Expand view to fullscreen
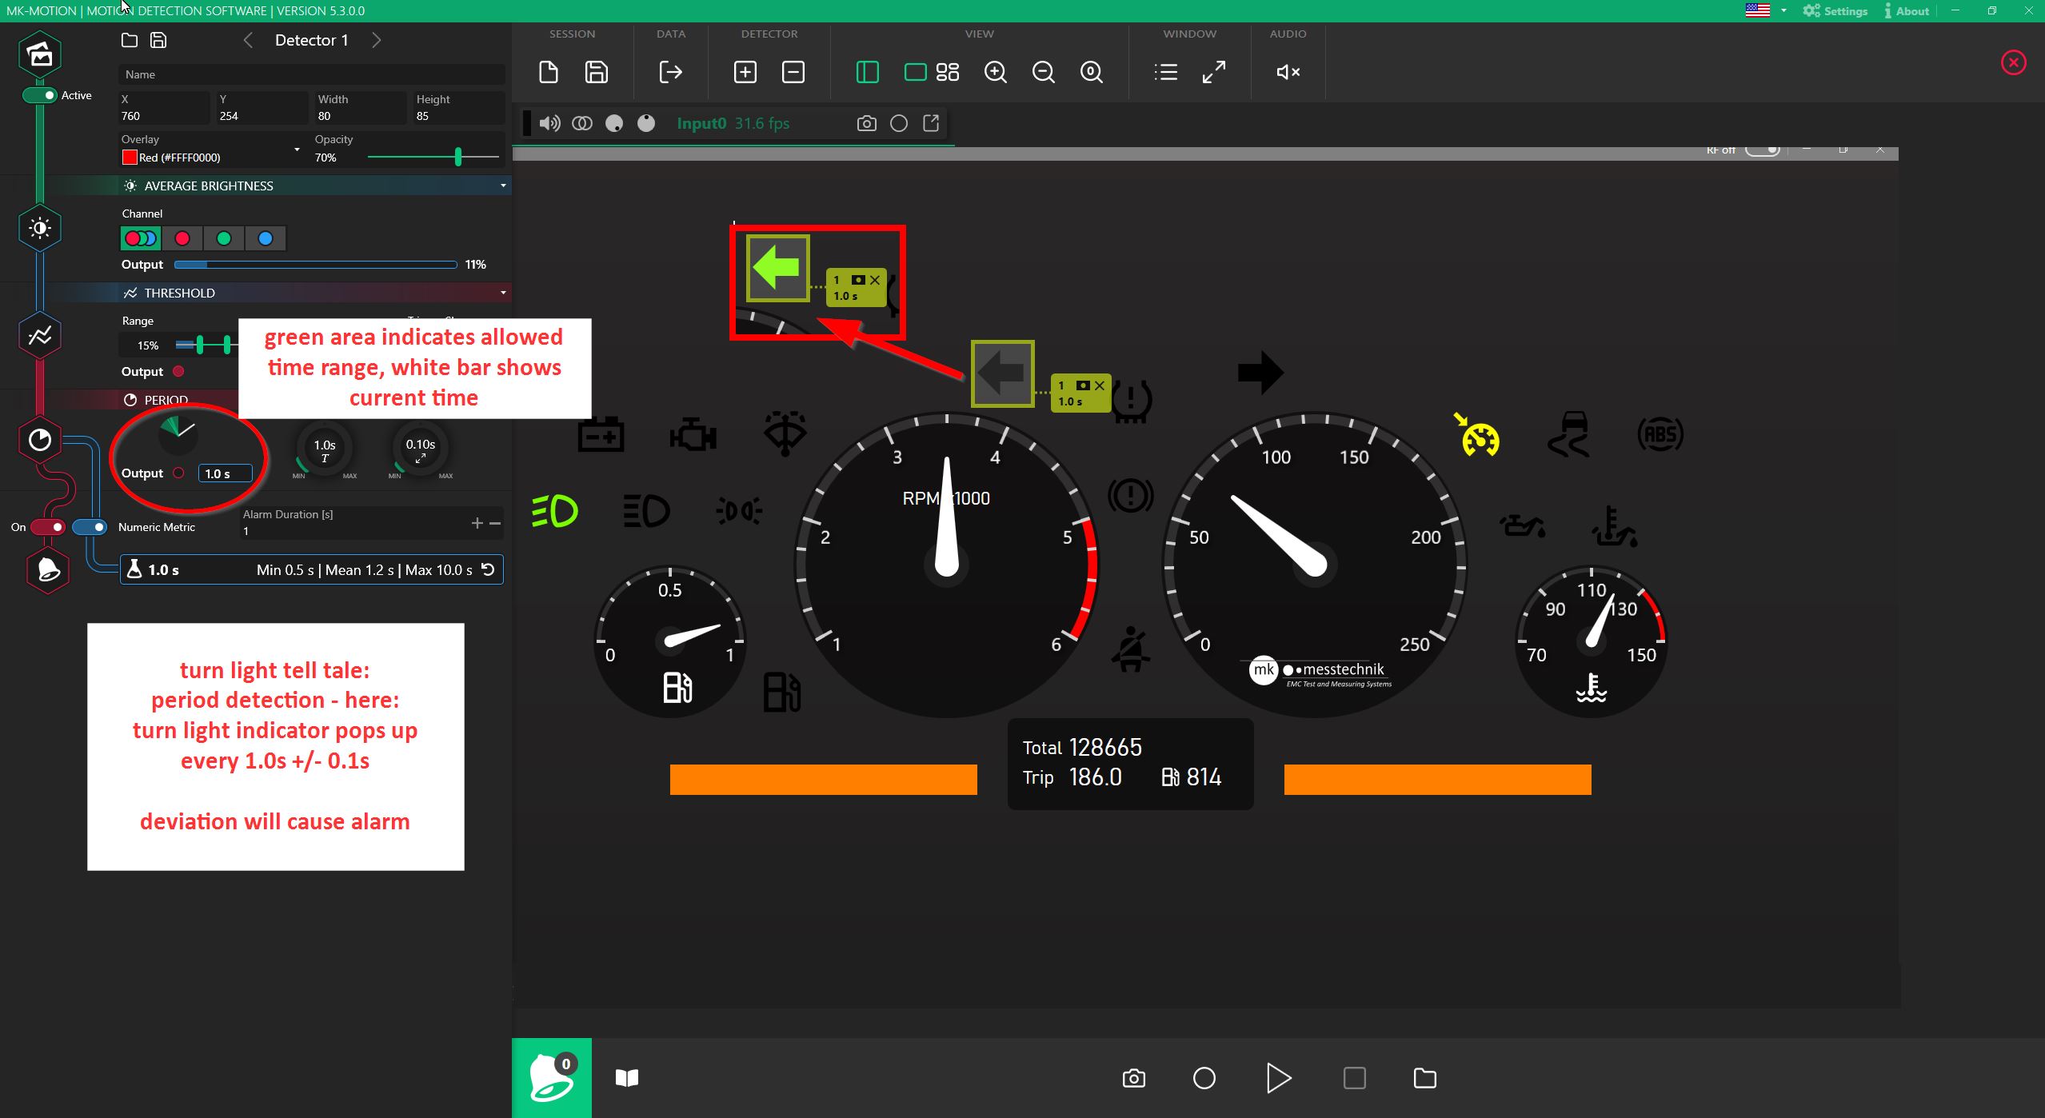 tap(1214, 72)
